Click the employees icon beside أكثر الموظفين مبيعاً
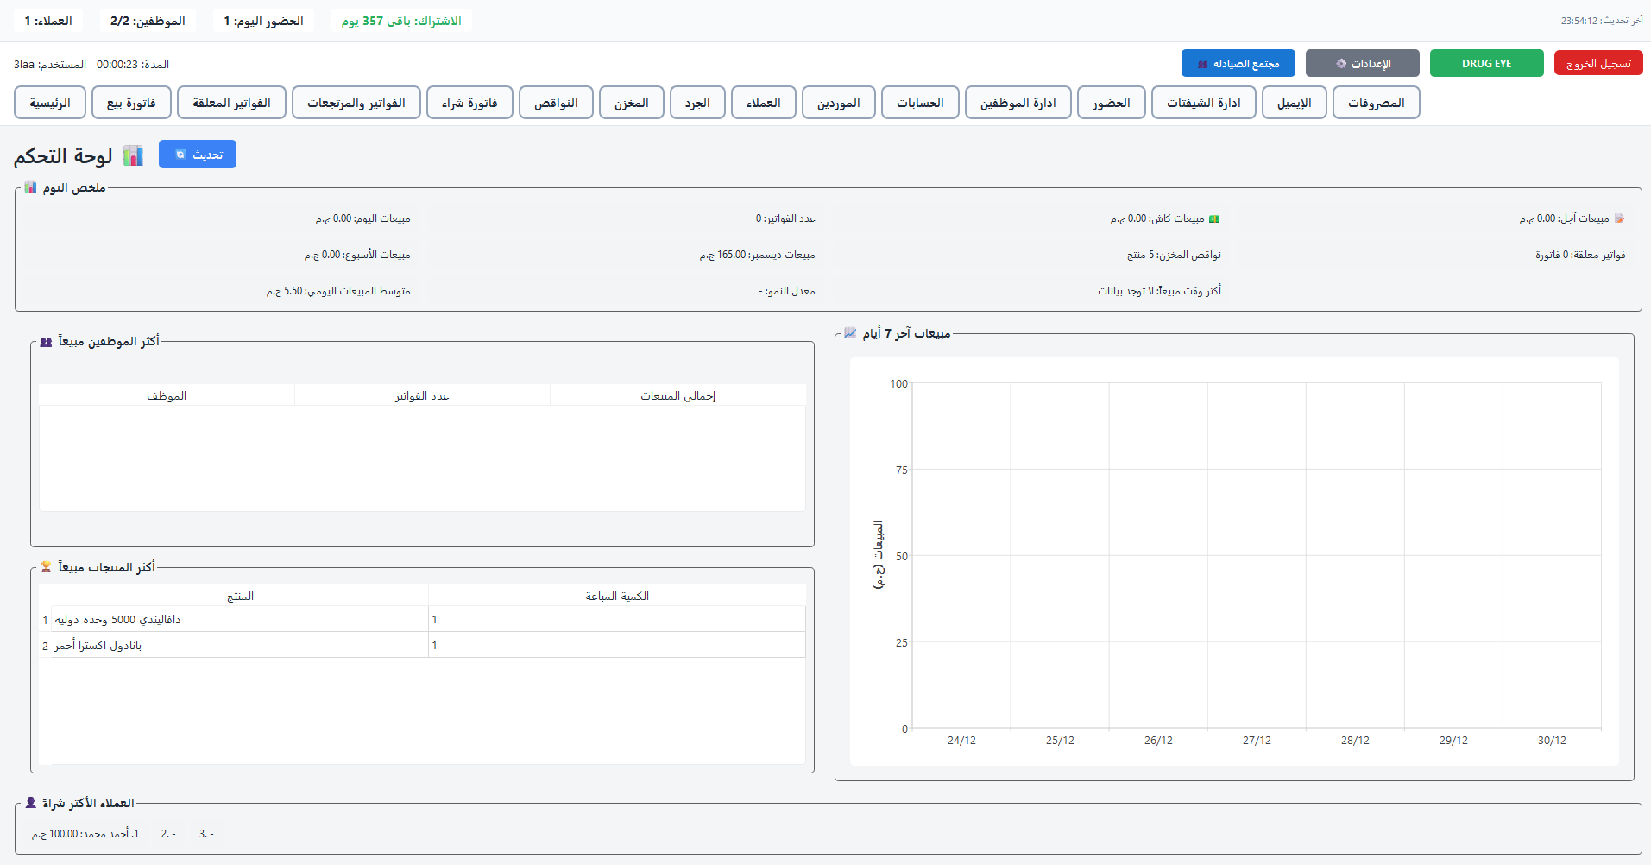The height and width of the screenshot is (865, 1651). coord(45,342)
